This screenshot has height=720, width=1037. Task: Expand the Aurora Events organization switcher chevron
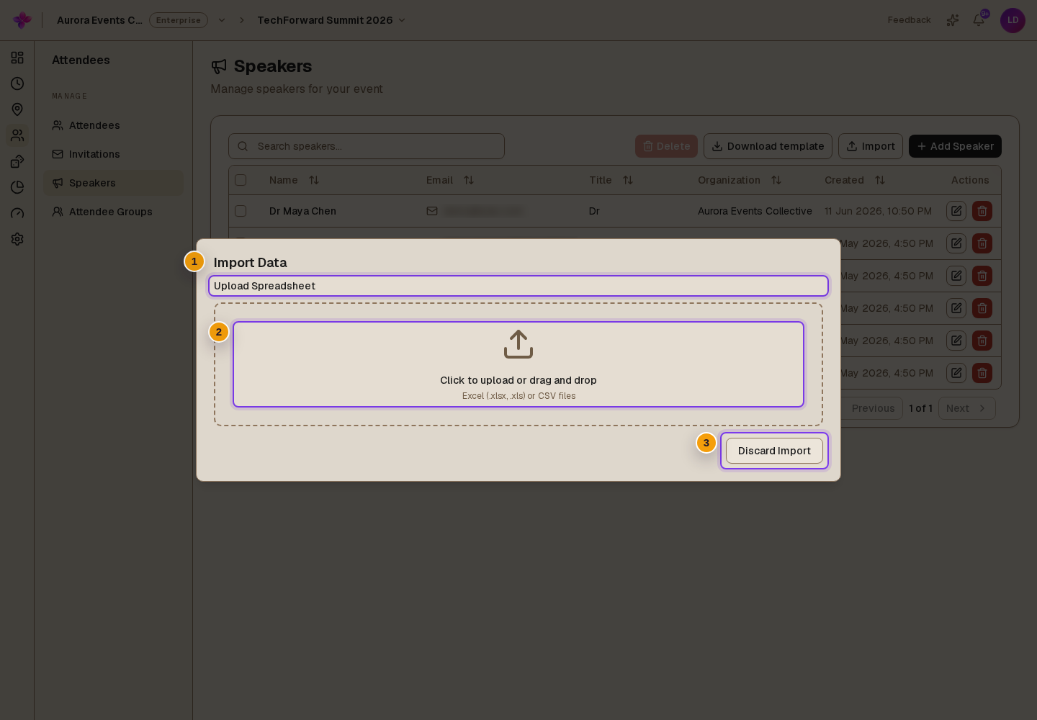(x=222, y=20)
